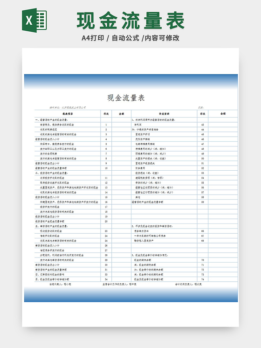Click the 会计机构负责人 signature line

click(188, 284)
